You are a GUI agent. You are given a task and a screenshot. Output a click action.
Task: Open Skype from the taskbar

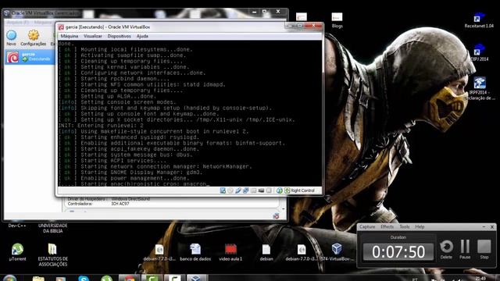click(84, 278)
